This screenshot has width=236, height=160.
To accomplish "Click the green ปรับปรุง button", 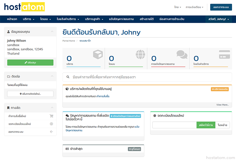I will tap(30, 62).
